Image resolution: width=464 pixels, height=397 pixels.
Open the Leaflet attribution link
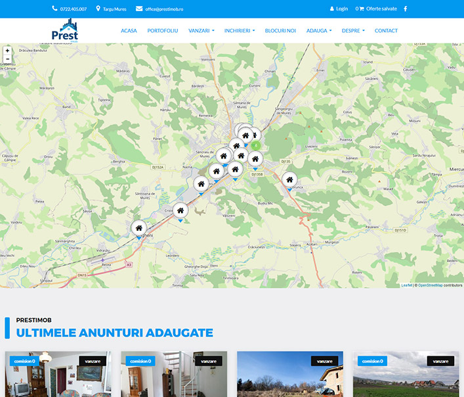coord(407,285)
